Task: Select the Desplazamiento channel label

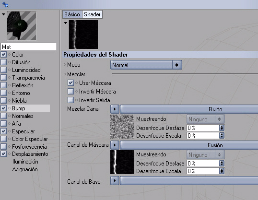Action: click(30, 154)
